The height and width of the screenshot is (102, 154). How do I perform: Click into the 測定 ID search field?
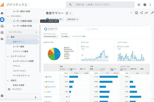click(x=100, y=5)
